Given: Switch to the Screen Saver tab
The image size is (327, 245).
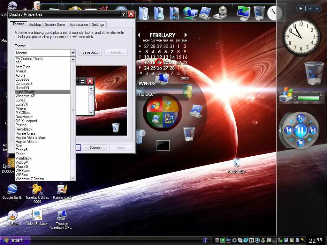Looking at the screenshot, I should [x=55, y=25].
